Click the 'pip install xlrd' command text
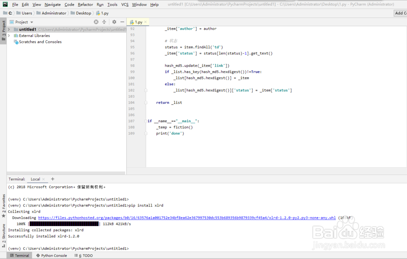Screen dimensions: 407x259 pos(146,205)
